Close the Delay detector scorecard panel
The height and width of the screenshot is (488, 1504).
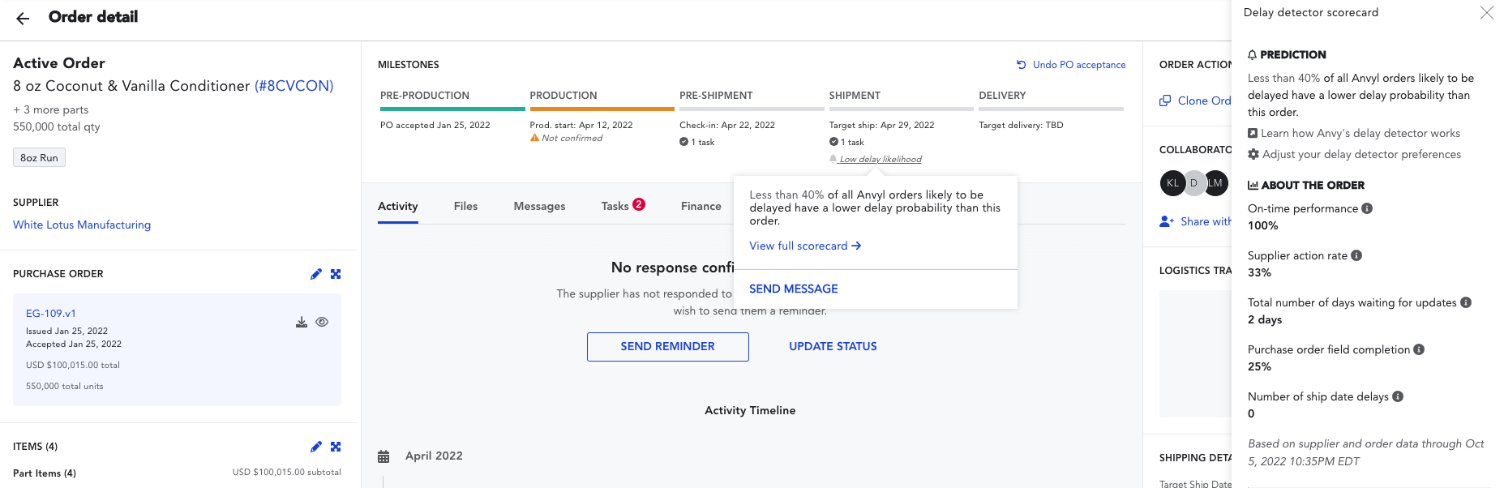[x=1486, y=12]
